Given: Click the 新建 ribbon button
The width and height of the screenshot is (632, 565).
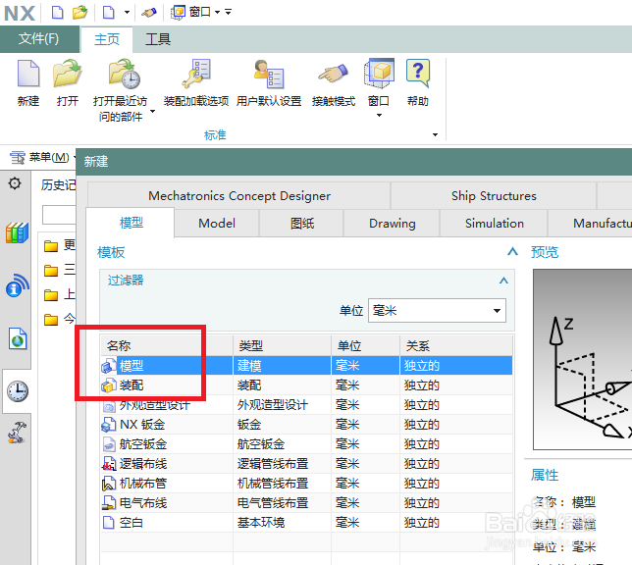Looking at the screenshot, I should coord(28,83).
